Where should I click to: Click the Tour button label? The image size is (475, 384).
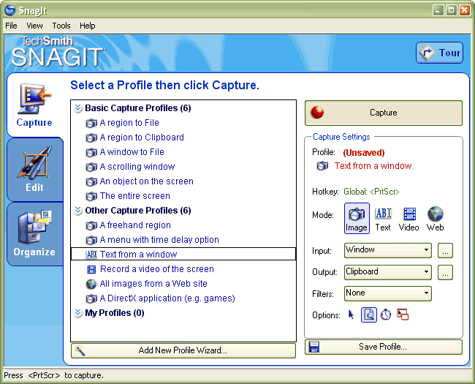(449, 53)
